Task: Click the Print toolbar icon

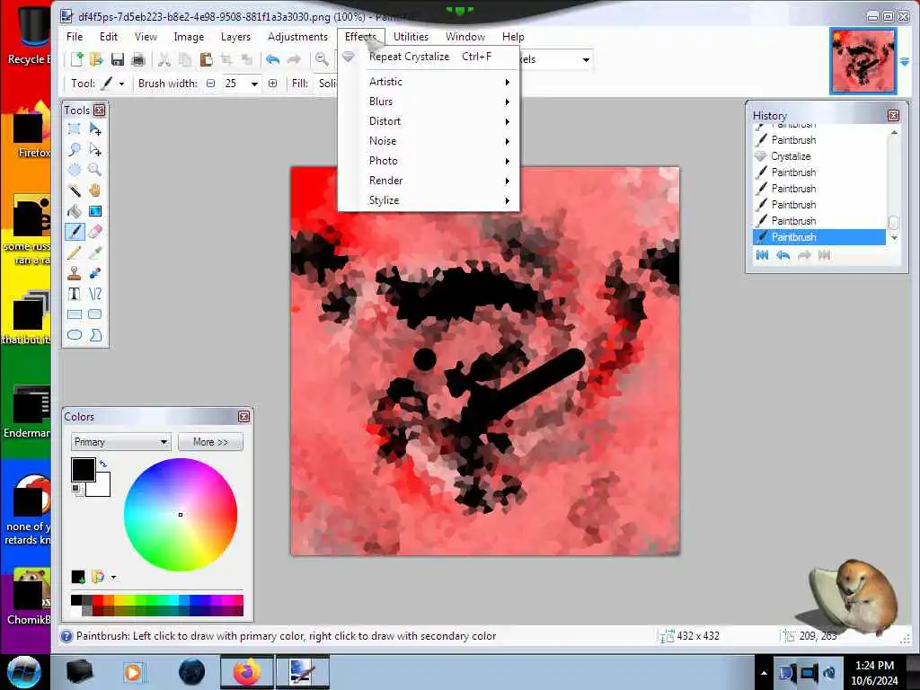Action: 138,59
